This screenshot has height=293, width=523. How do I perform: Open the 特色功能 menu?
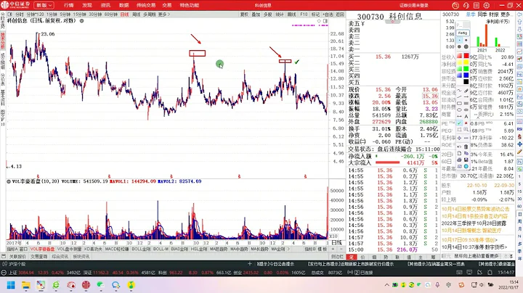click(190, 5)
